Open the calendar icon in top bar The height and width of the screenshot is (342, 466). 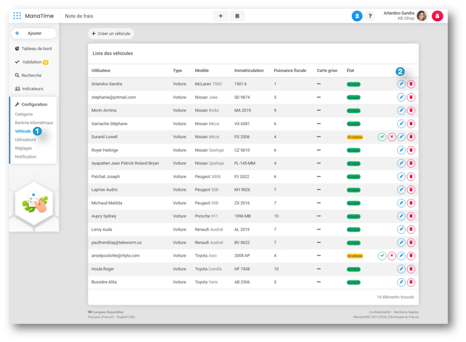[237, 16]
